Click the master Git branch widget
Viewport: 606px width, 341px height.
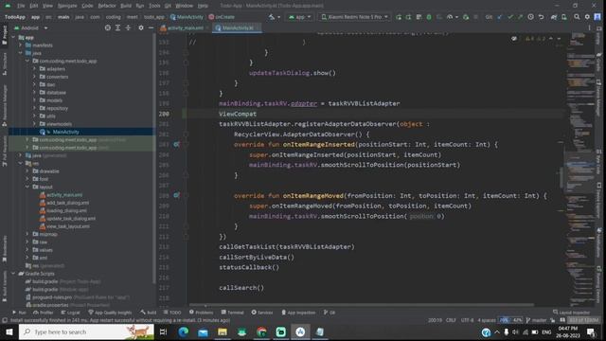[x=537, y=320]
